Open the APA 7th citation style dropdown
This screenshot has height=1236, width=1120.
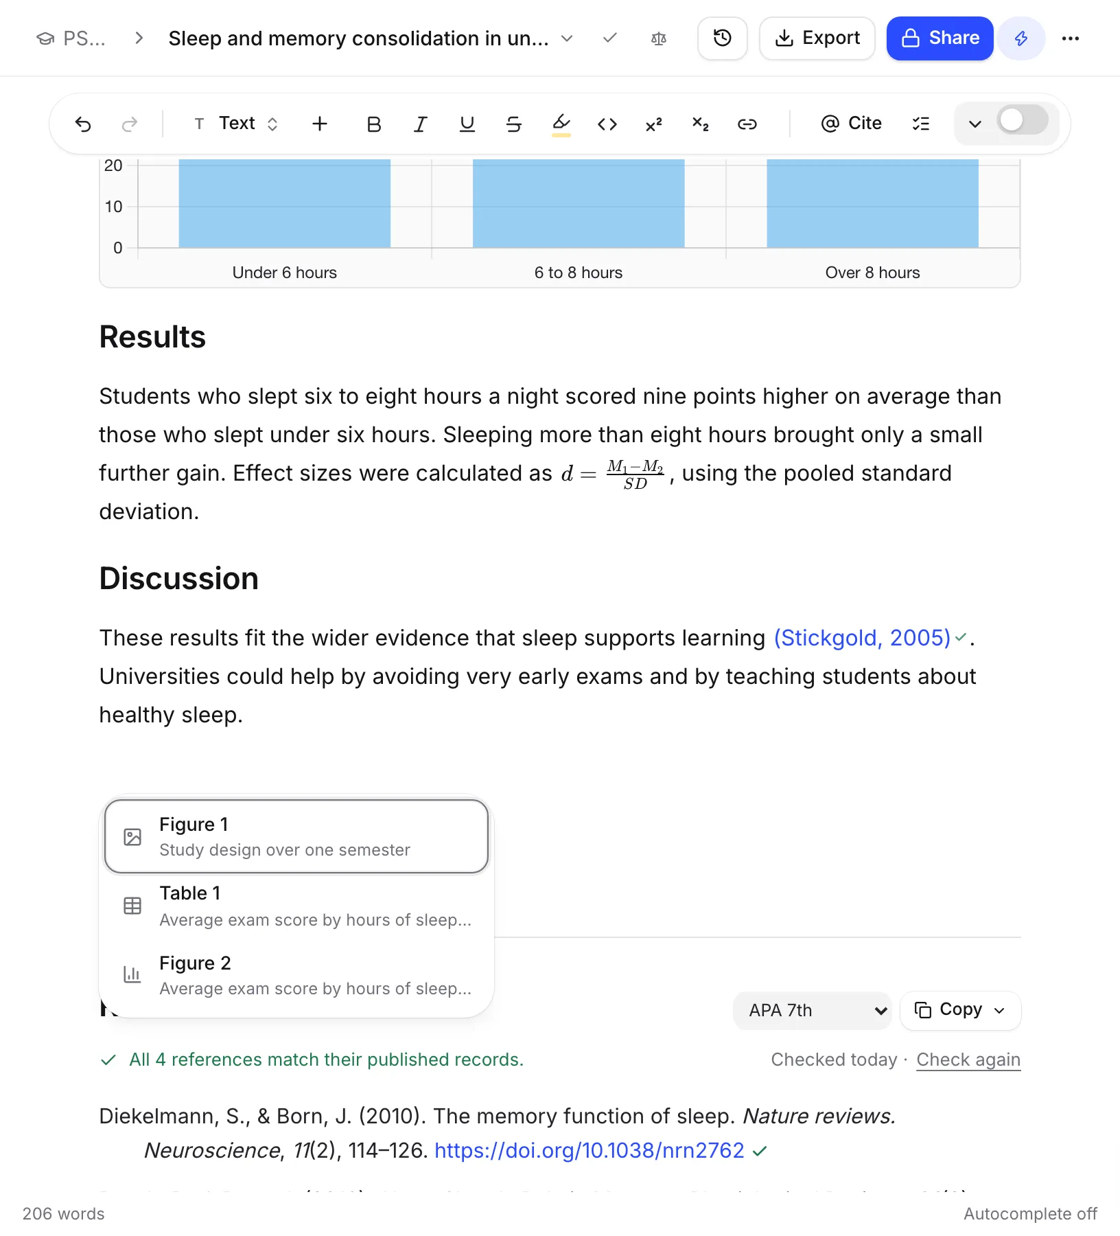(813, 1011)
